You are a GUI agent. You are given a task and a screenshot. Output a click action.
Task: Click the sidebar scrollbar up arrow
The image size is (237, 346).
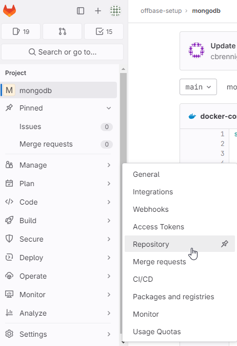(123, 69)
